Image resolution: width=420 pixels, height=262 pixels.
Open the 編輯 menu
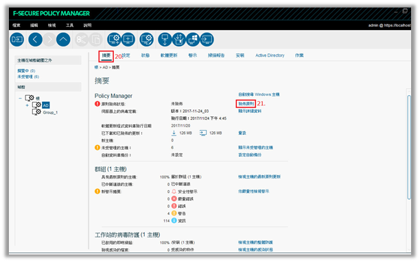click(x=34, y=25)
